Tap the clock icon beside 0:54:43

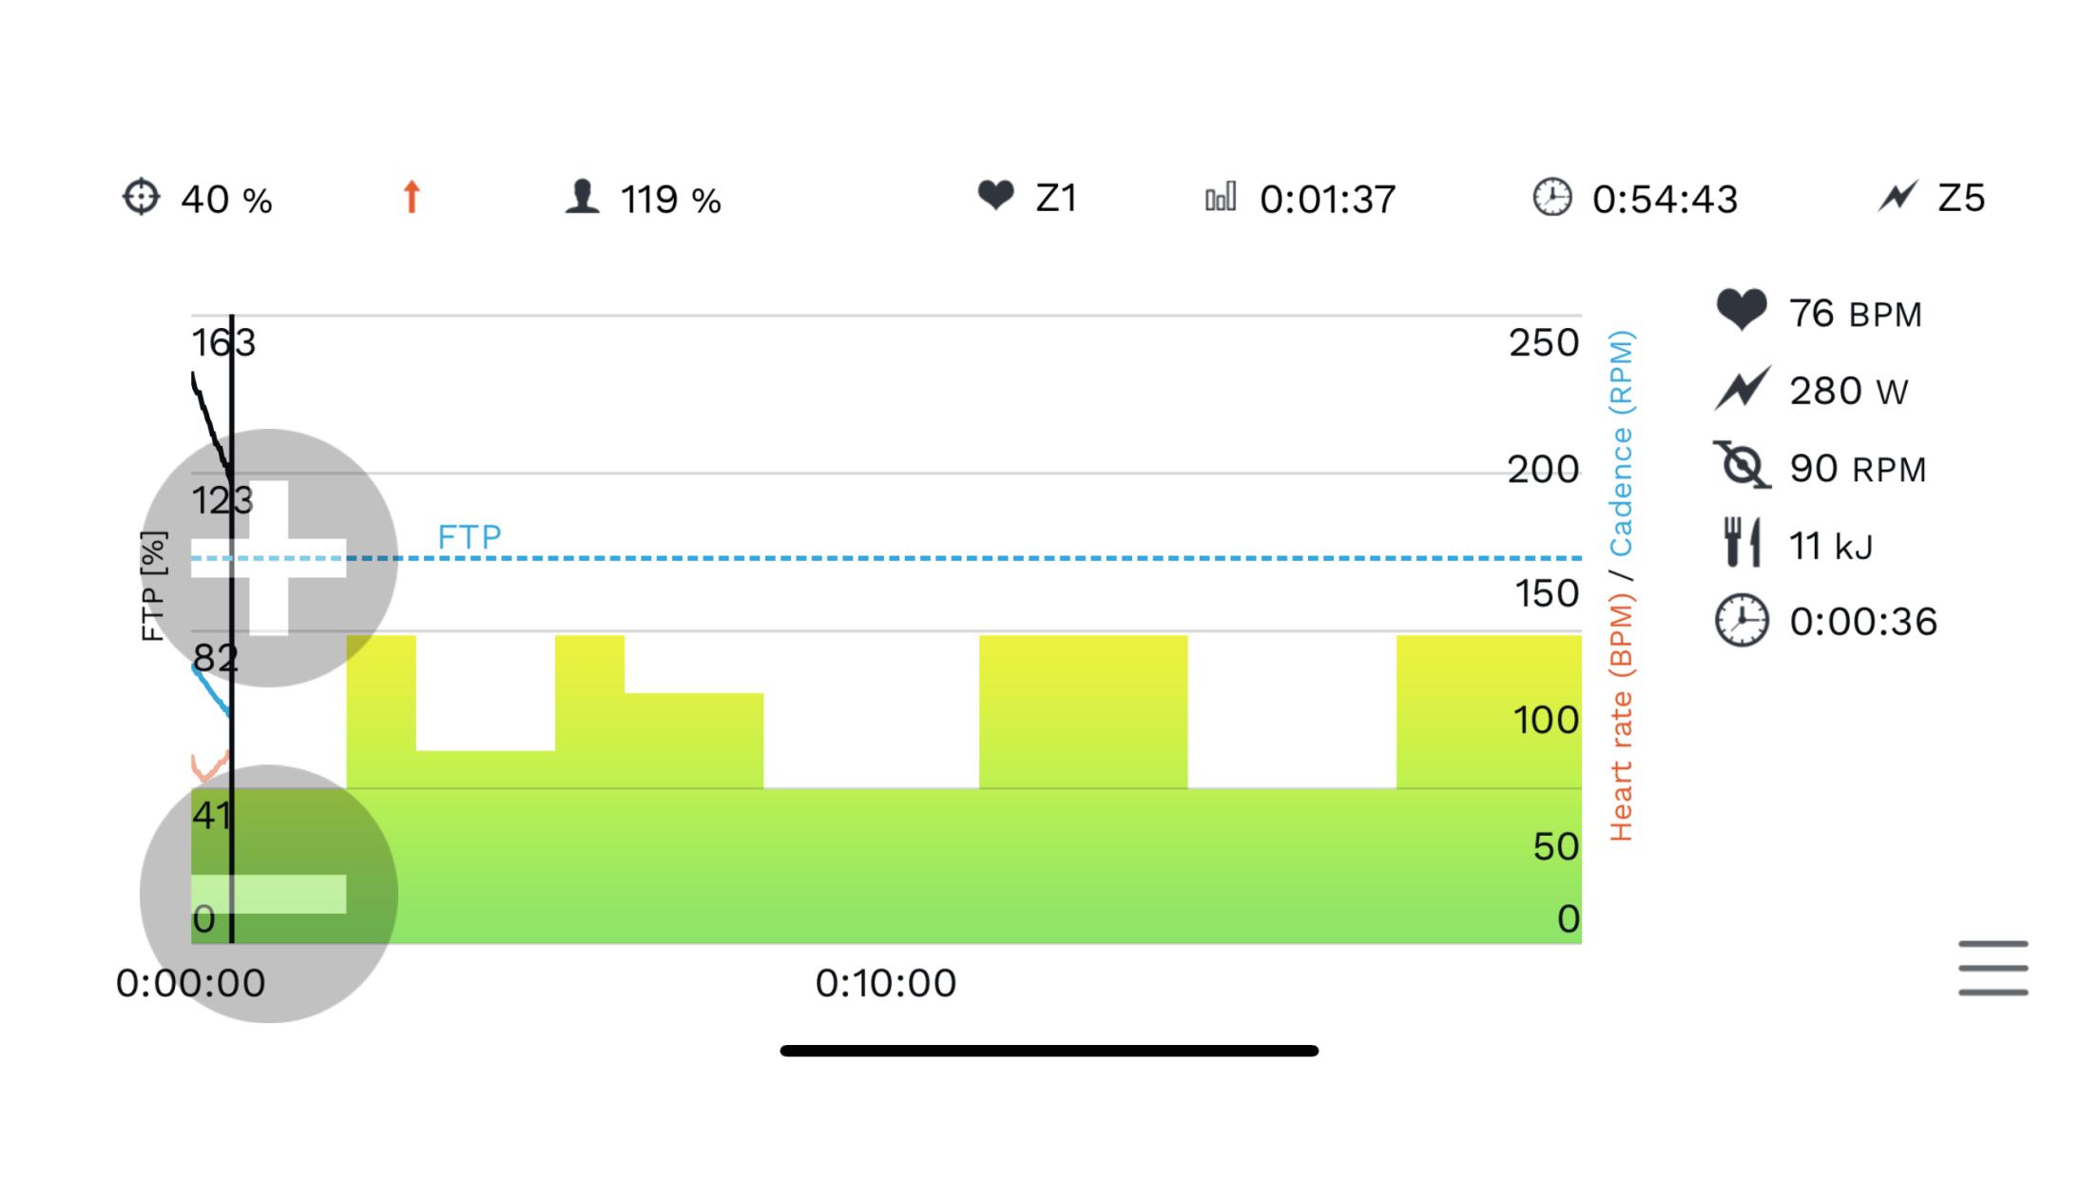[1551, 197]
